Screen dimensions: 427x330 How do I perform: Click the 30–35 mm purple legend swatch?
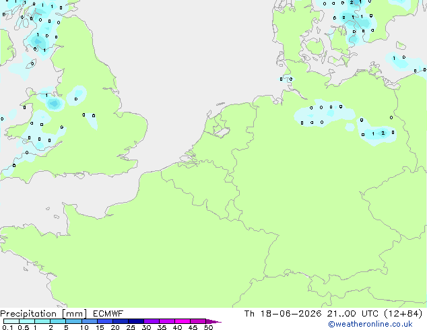(151, 321)
